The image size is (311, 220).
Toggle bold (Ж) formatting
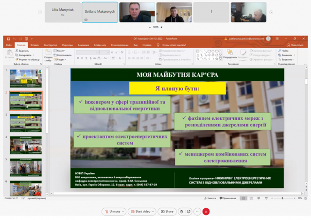click(78, 58)
